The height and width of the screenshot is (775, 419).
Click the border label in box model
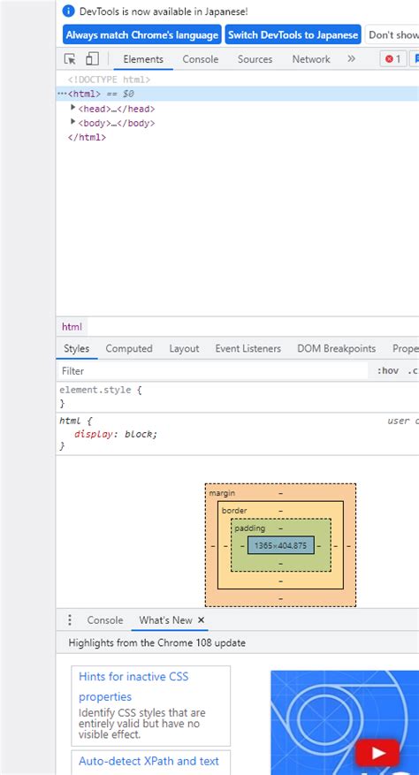click(234, 511)
